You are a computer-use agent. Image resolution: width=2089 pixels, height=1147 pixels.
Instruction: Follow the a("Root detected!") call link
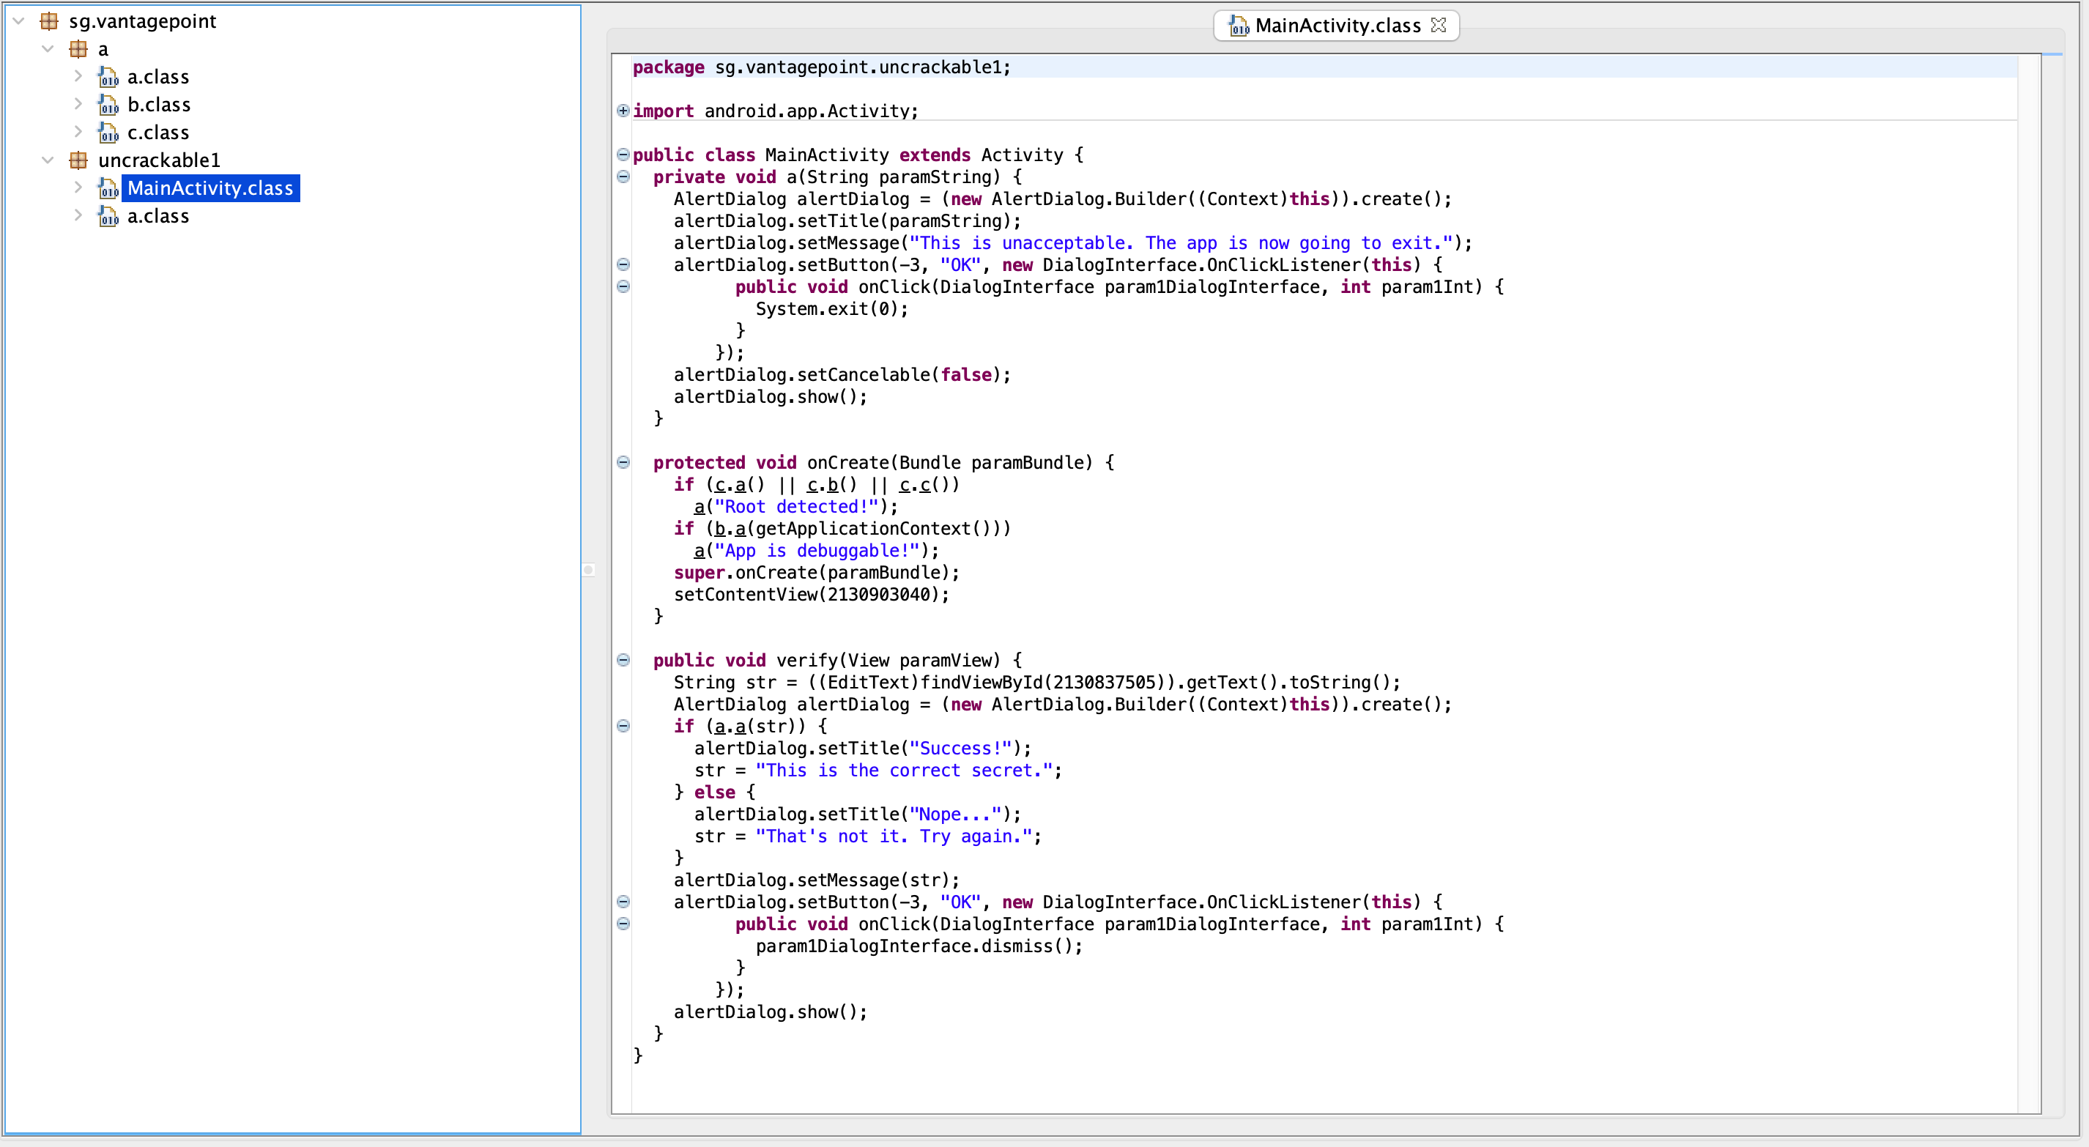click(x=699, y=507)
